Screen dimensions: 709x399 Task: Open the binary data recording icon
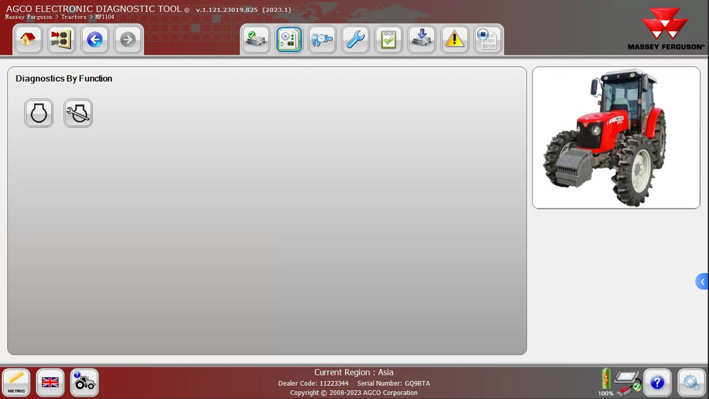coord(488,39)
